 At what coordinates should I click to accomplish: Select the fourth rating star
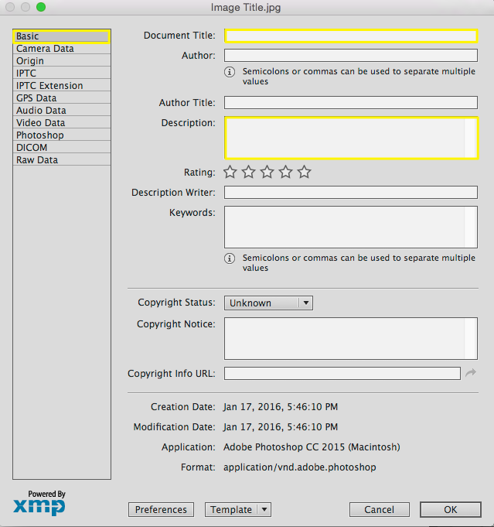point(286,172)
